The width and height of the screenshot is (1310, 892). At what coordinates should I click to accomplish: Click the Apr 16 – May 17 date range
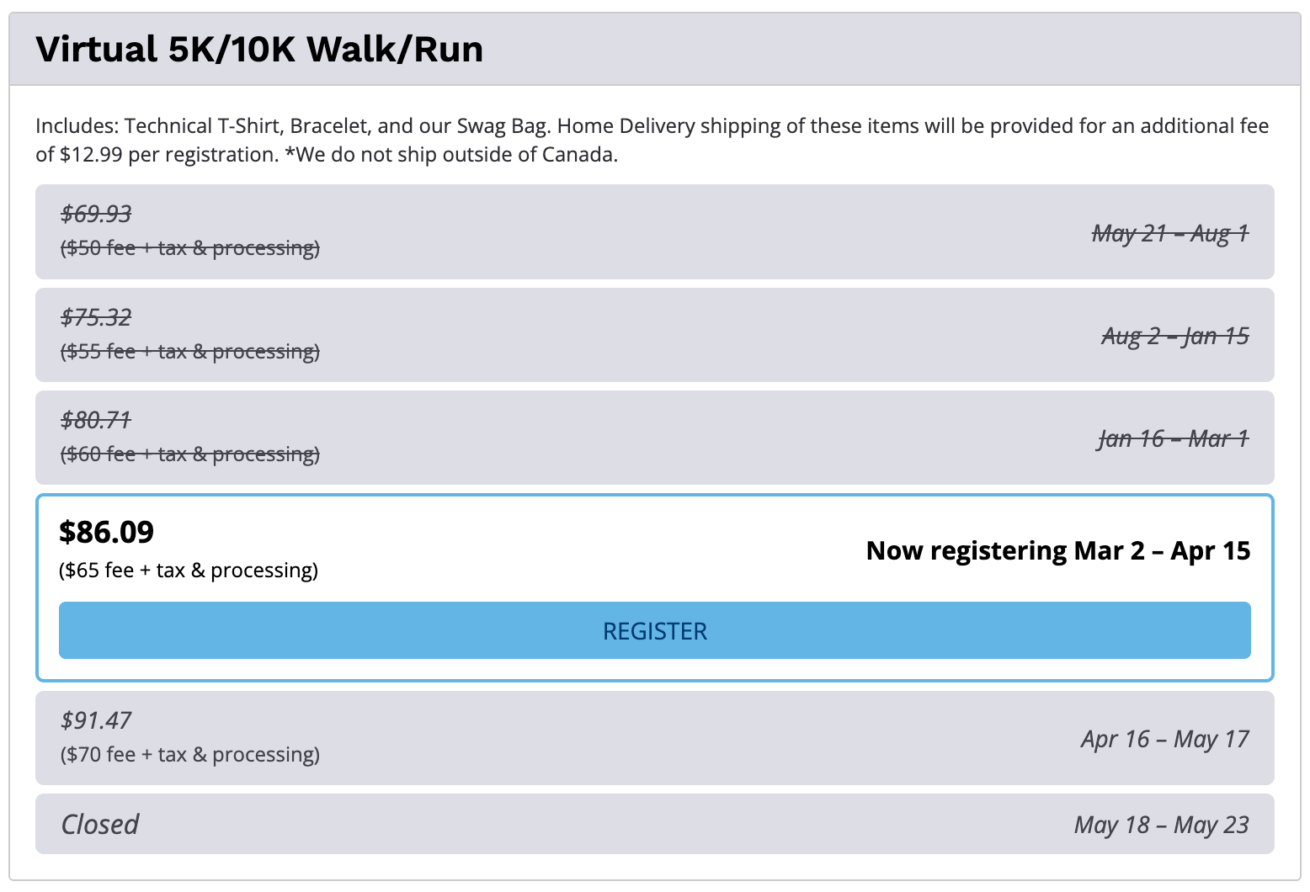[1164, 739]
